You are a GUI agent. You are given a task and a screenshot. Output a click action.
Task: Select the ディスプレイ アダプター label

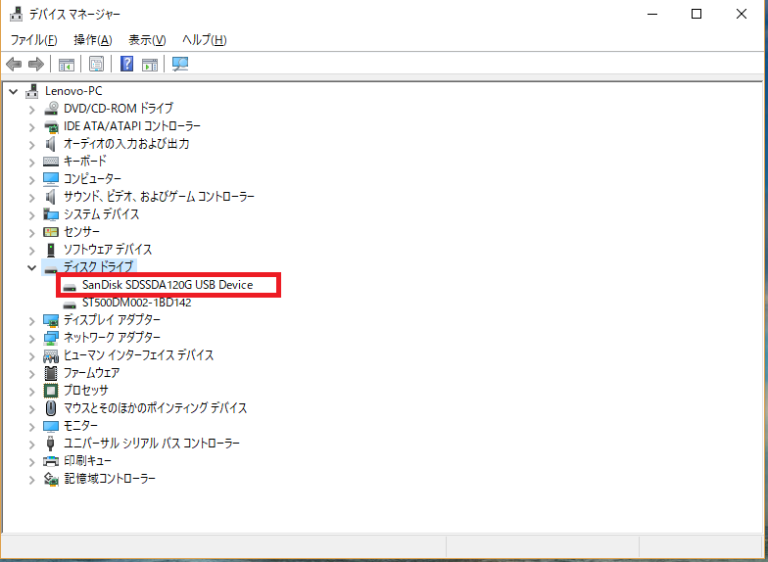point(112,320)
